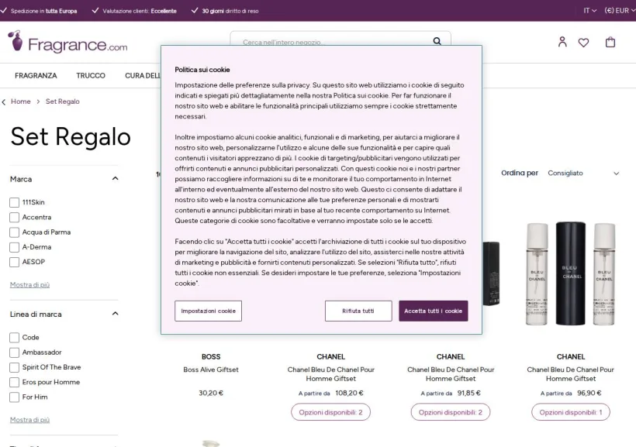Click the Fragrance.com logo
This screenshot has width=636, height=447.
pos(67,42)
